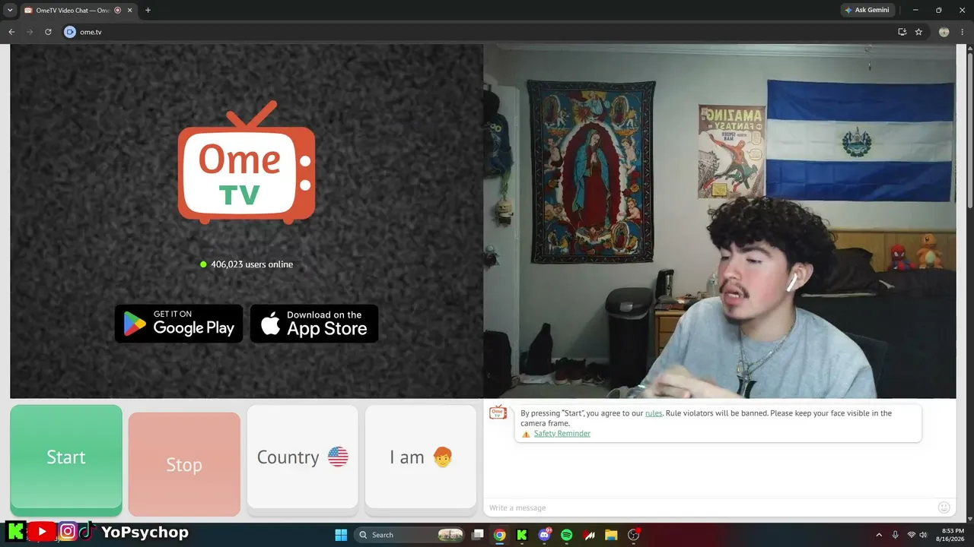Click the taskbar Search box

coord(411,535)
